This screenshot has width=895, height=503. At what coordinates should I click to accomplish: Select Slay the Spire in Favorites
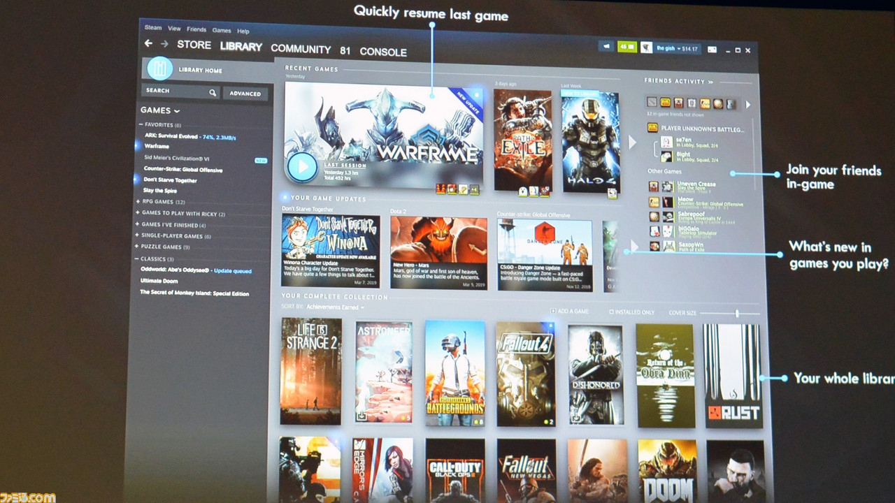point(159,191)
